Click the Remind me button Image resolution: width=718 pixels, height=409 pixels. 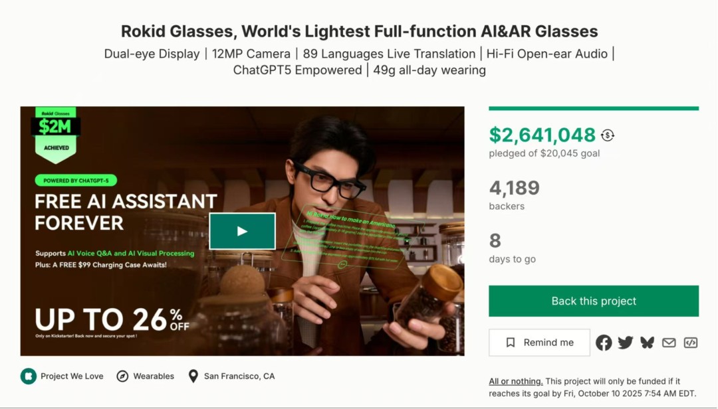coord(539,343)
